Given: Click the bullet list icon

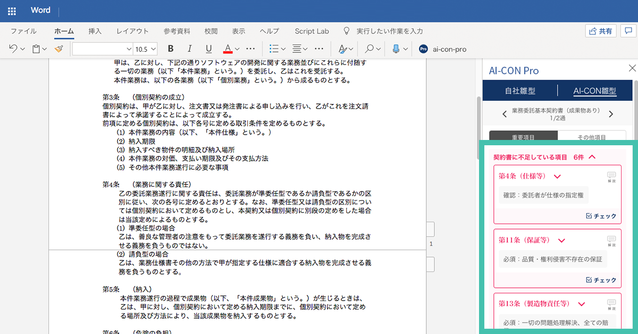Looking at the screenshot, I should [274, 49].
